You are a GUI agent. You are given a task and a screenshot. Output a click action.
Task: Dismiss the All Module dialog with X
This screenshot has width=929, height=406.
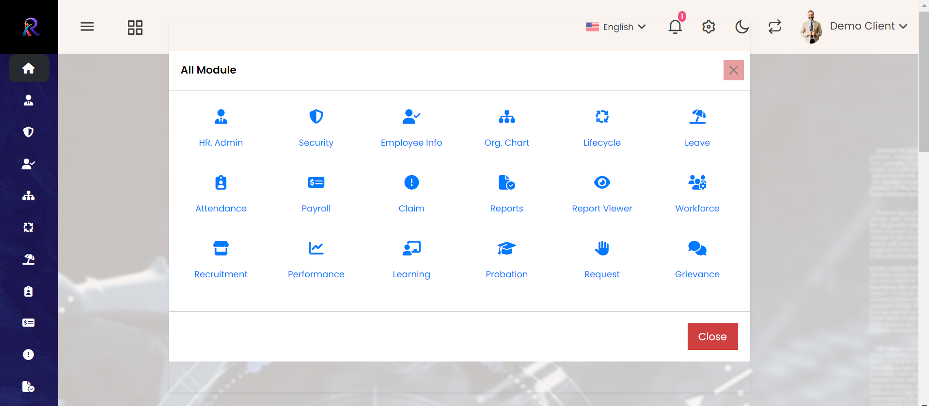(733, 70)
